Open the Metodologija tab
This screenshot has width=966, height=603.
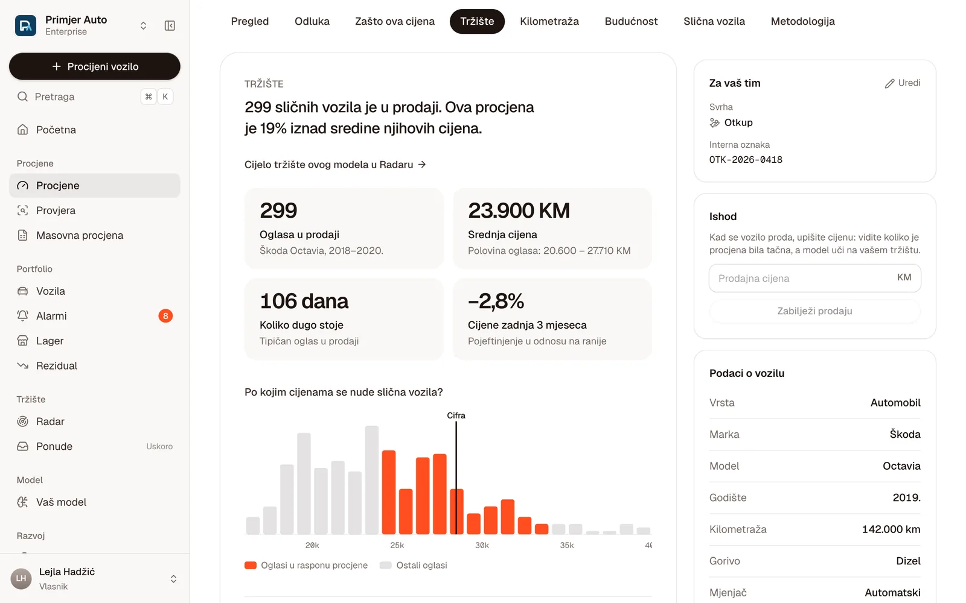coord(803,22)
